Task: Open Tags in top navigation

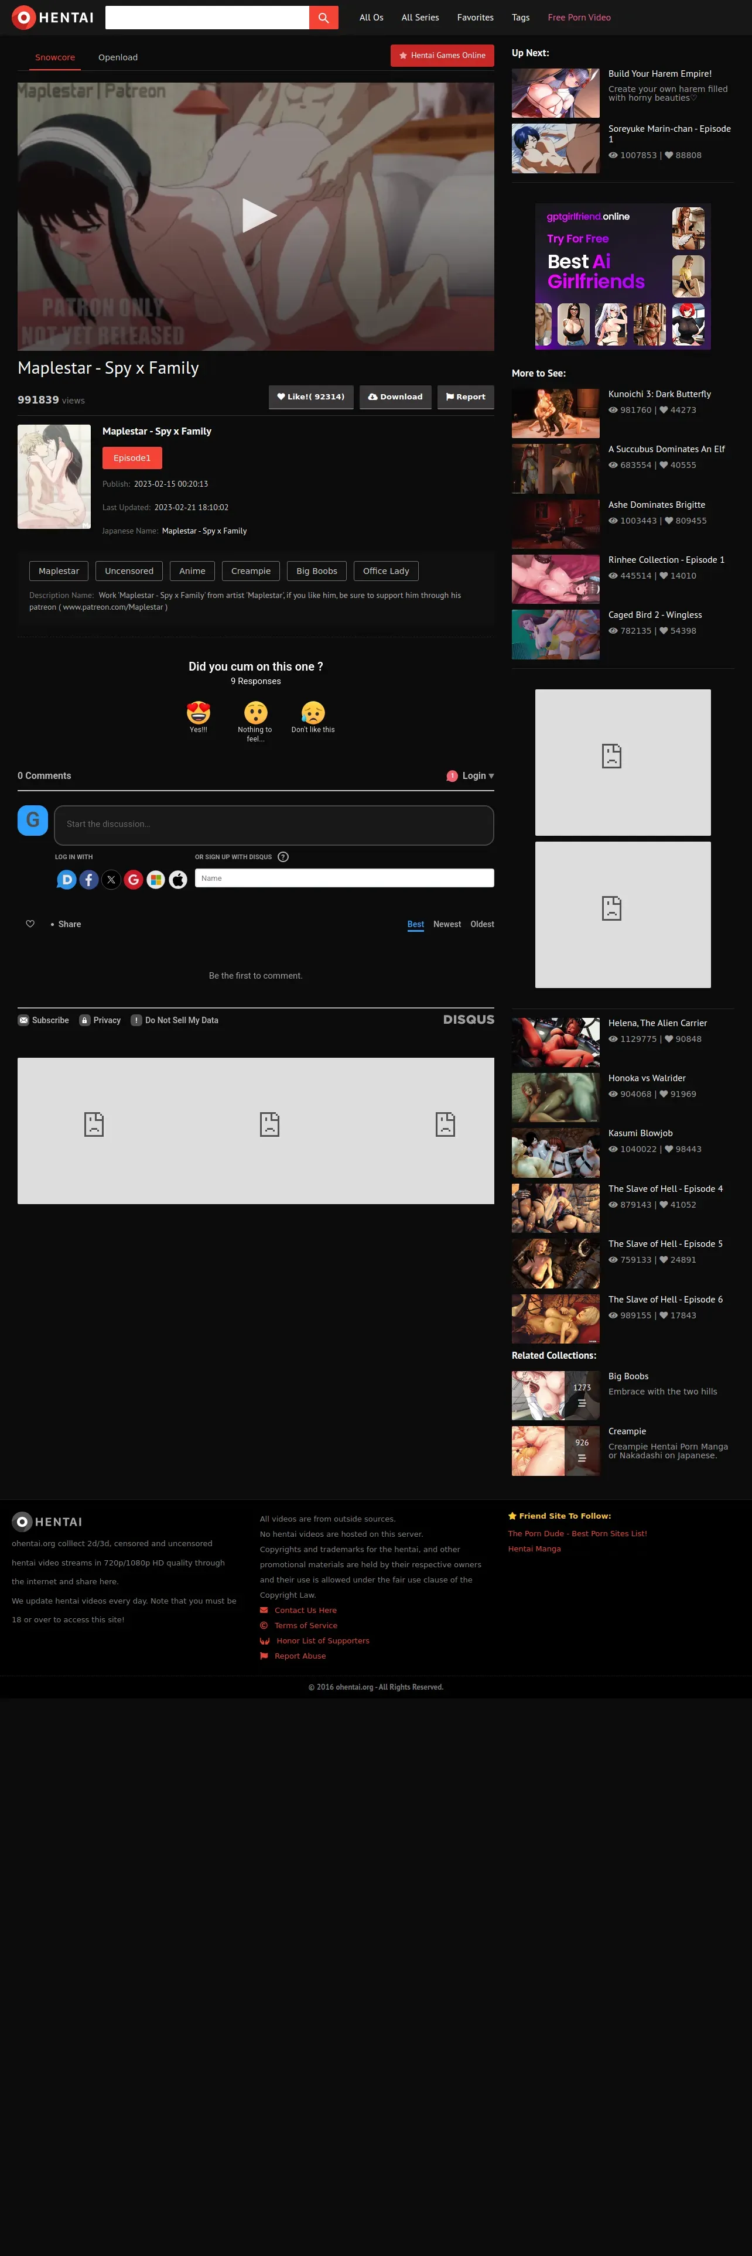Action: (521, 18)
